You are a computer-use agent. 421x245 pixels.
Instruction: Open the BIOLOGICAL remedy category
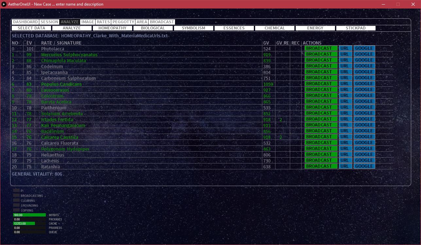[153, 28]
